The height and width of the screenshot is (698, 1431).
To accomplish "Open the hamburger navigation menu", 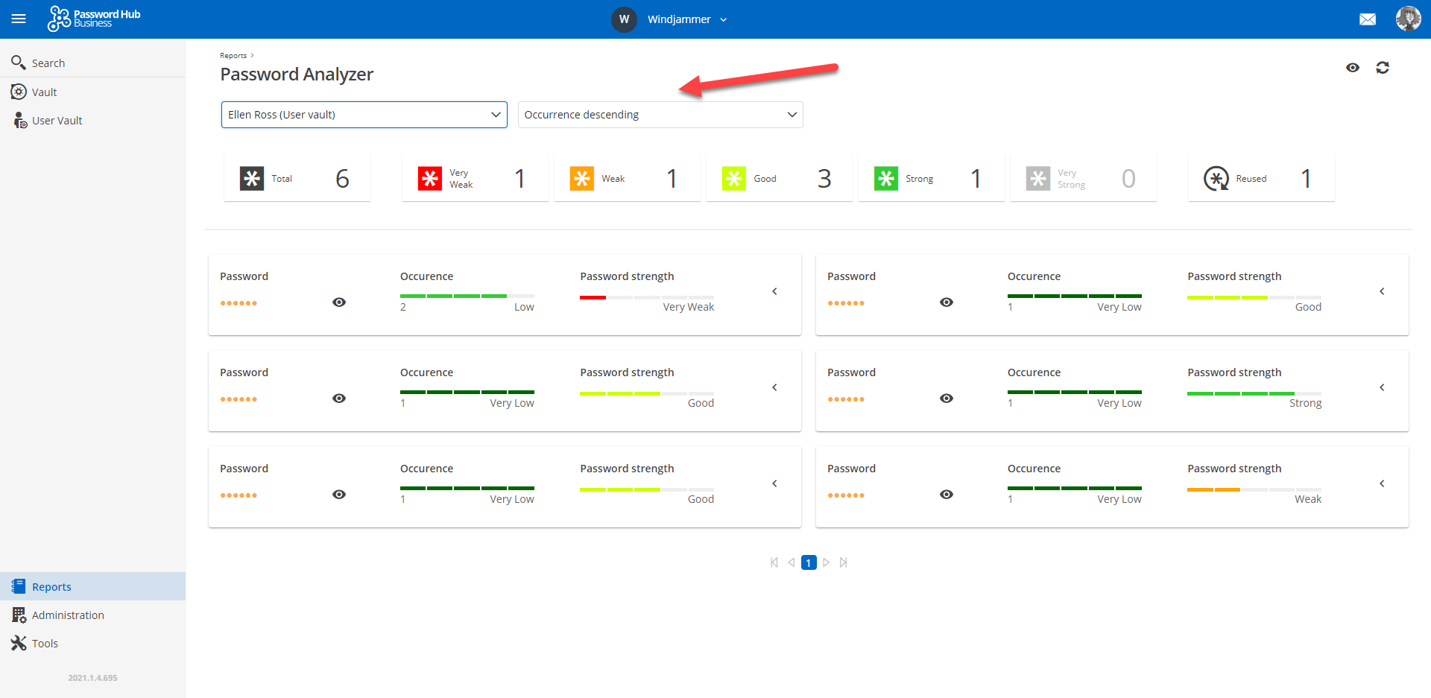I will [19, 19].
